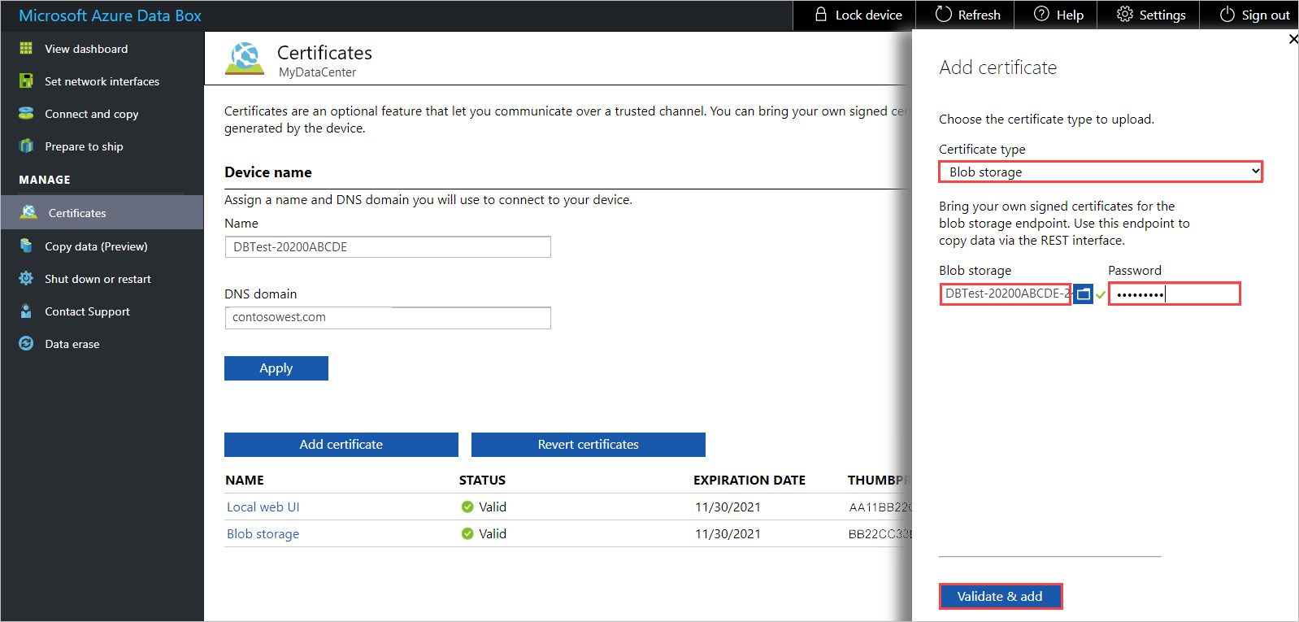This screenshot has height=622, width=1299.
Task: Click the Help question mark icon
Action: click(x=1041, y=14)
